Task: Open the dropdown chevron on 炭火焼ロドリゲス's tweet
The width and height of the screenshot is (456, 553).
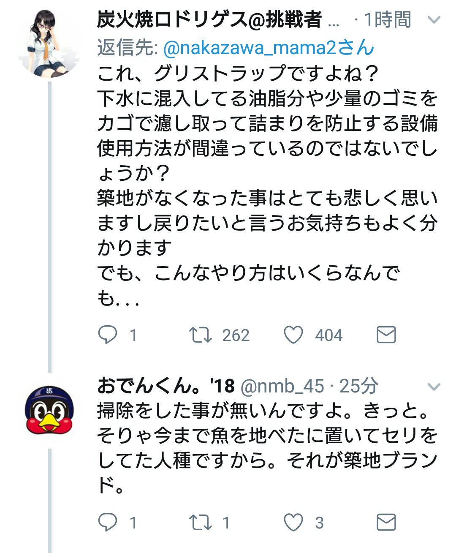Action: click(434, 20)
